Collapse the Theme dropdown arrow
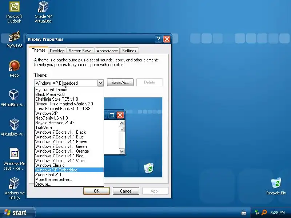This screenshot has height=218, width=291. [101, 83]
